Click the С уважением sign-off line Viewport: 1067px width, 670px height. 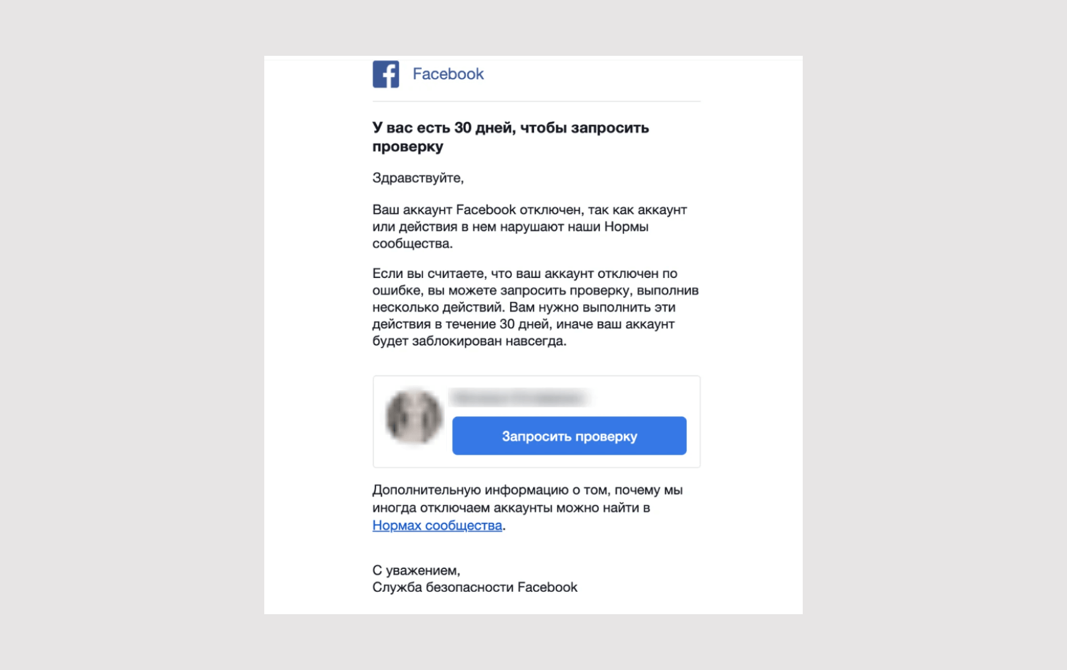pos(416,570)
